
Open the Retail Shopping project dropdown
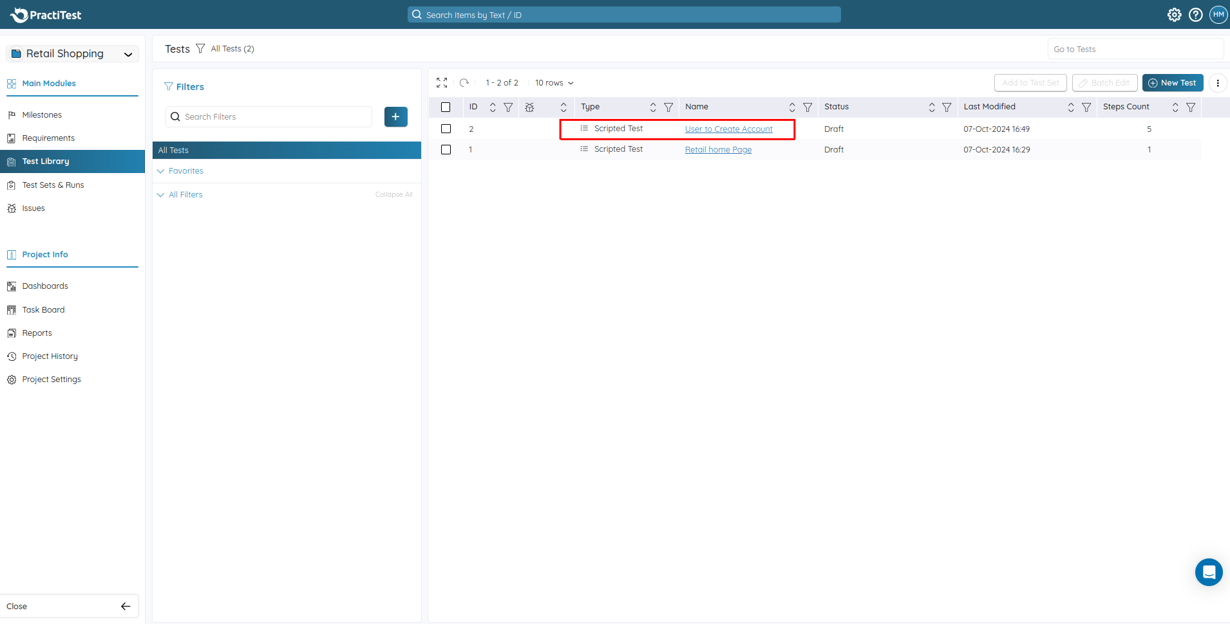[x=72, y=54]
